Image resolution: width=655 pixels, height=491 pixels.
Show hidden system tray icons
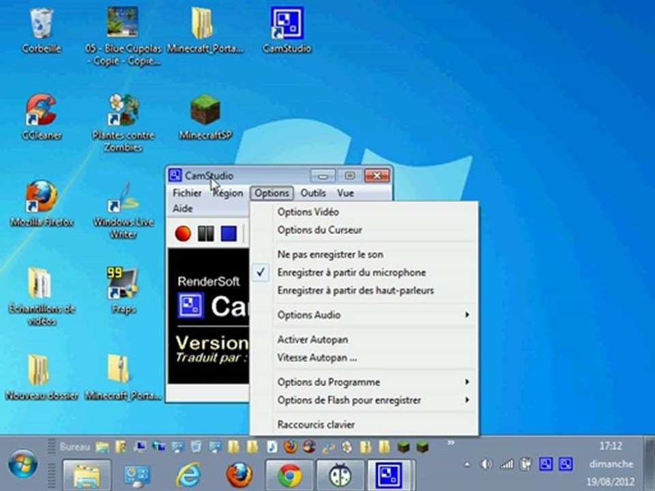click(x=467, y=464)
